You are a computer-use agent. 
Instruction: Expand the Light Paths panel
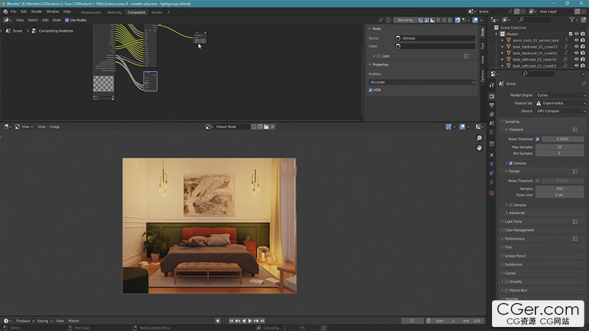513,221
